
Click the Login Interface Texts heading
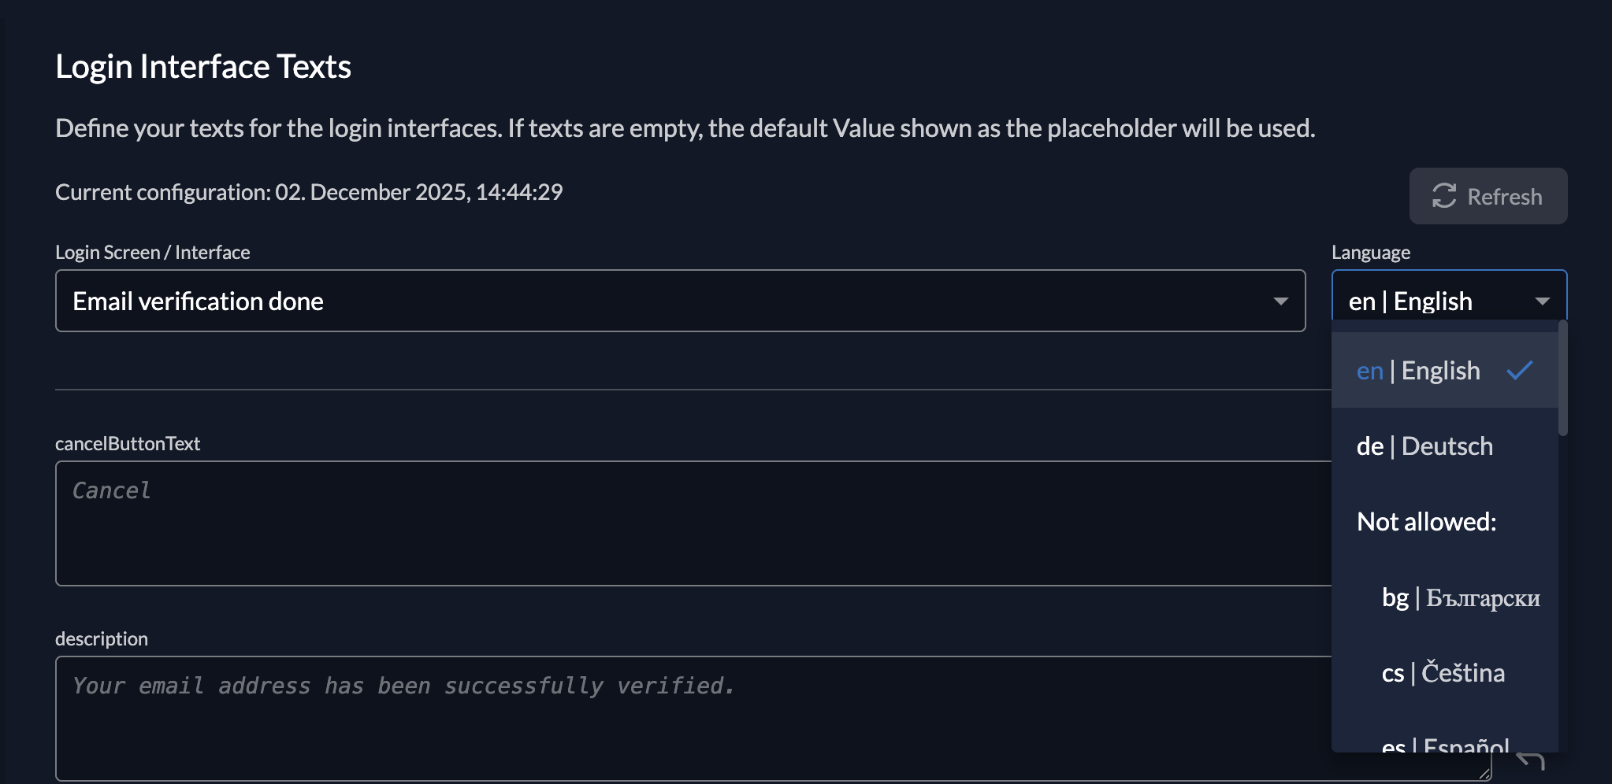[203, 67]
